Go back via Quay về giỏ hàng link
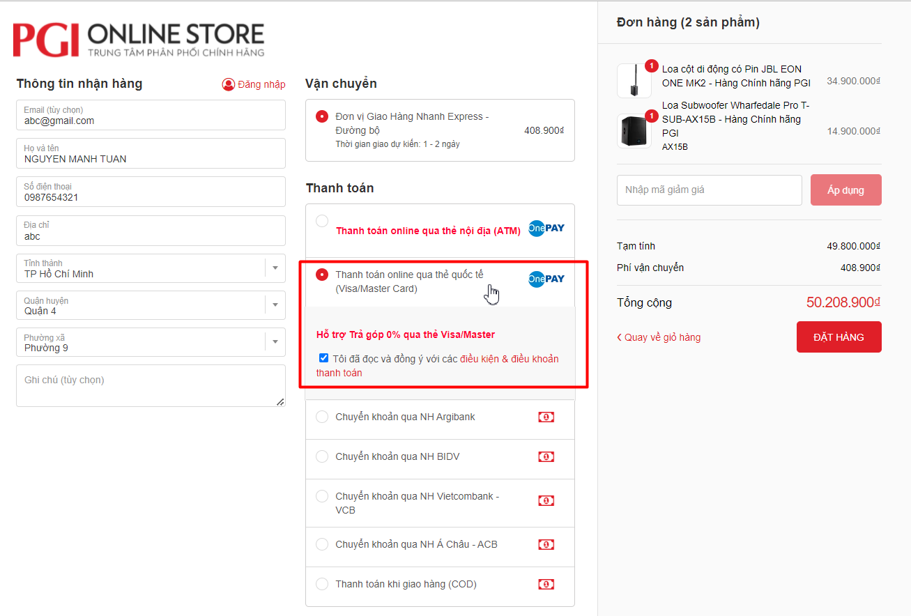The height and width of the screenshot is (616, 911). click(x=659, y=337)
